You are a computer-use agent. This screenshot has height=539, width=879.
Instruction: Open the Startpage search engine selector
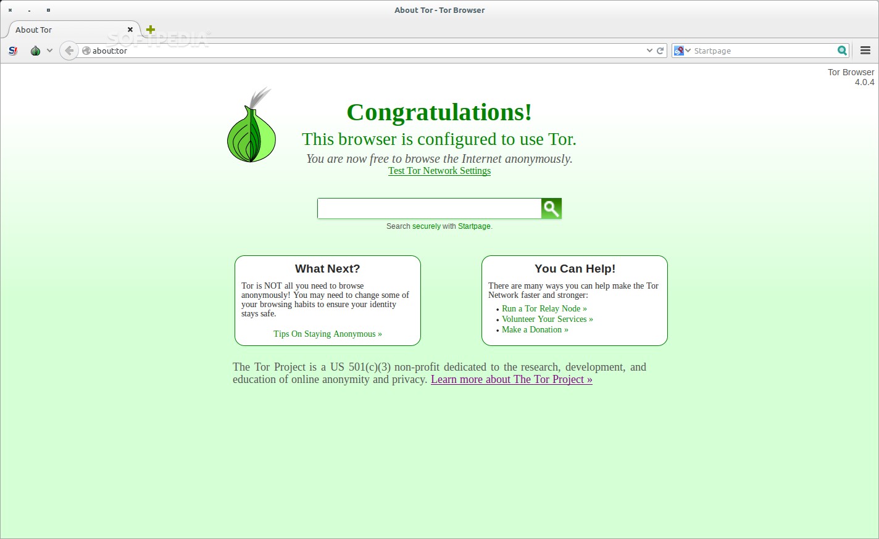pos(681,51)
